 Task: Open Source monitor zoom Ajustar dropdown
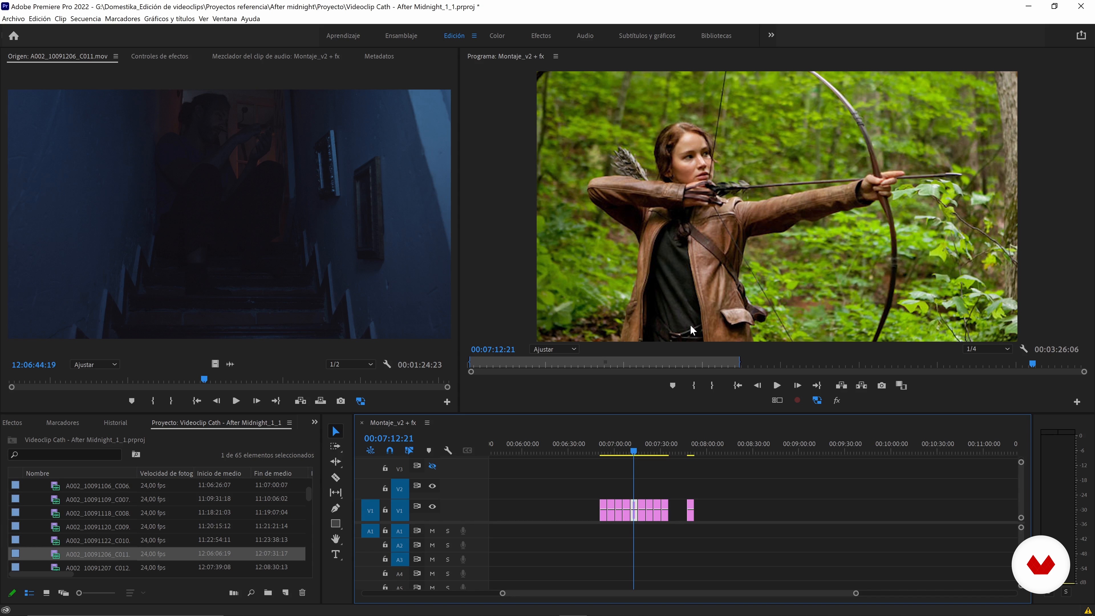point(95,365)
